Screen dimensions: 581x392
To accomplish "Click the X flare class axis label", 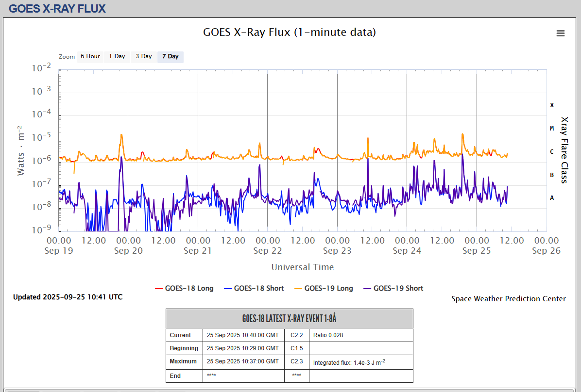I will (x=551, y=105).
